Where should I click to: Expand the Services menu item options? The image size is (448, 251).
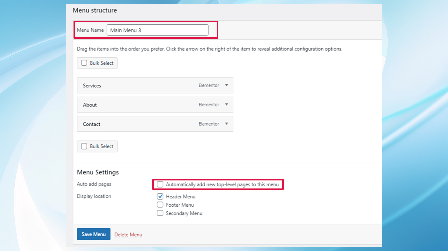(227, 85)
